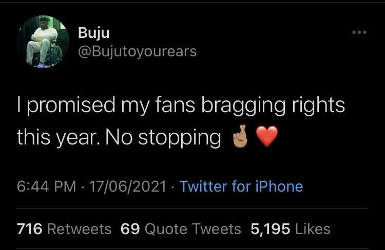Viewport: 385px width, 250px height.
Task: View the 716 Retweets list
Action: click(64, 229)
